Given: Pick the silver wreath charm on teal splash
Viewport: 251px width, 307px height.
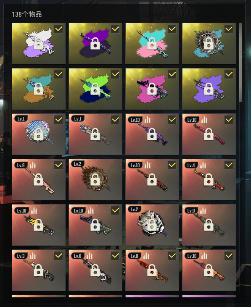Looking at the screenshot, I should 209,43.
